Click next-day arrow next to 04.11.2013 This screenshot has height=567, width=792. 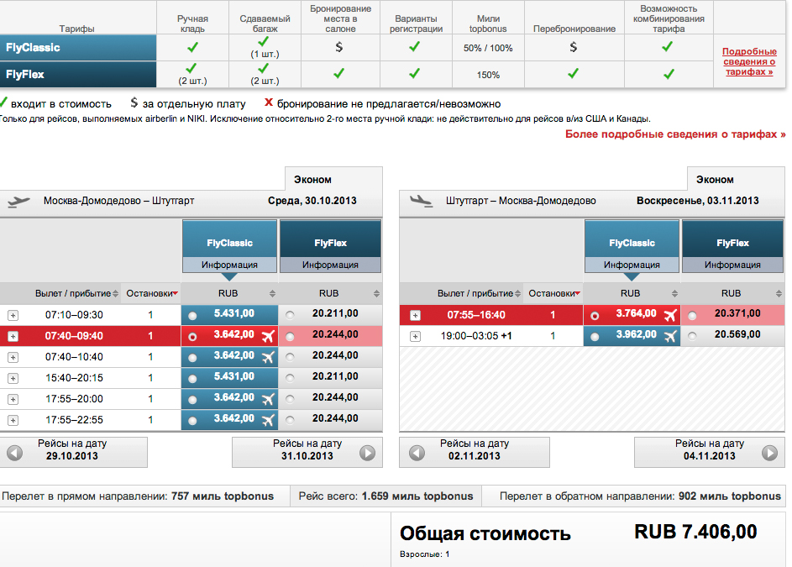(x=769, y=453)
